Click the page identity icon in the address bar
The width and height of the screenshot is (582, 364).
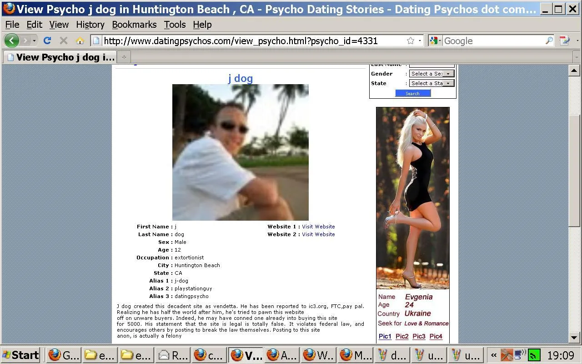tap(96, 40)
